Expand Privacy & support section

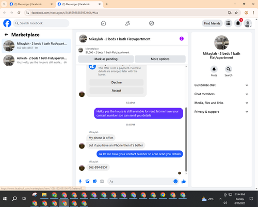(221, 112)
